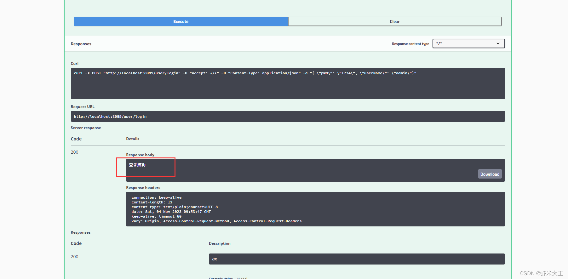Click the Request URL label
Image resolution: width=568 pixels, height=279 pixels.
click(83, 107)
